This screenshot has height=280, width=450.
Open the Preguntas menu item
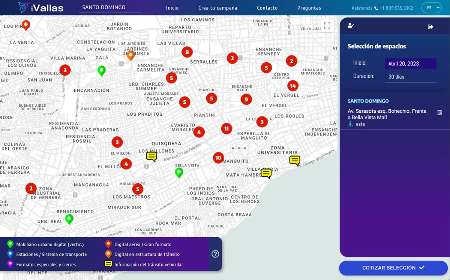(x=309, y=8)
